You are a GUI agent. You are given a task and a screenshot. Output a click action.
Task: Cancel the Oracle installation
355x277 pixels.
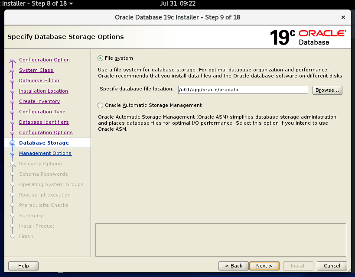click(x=332, y=266)
